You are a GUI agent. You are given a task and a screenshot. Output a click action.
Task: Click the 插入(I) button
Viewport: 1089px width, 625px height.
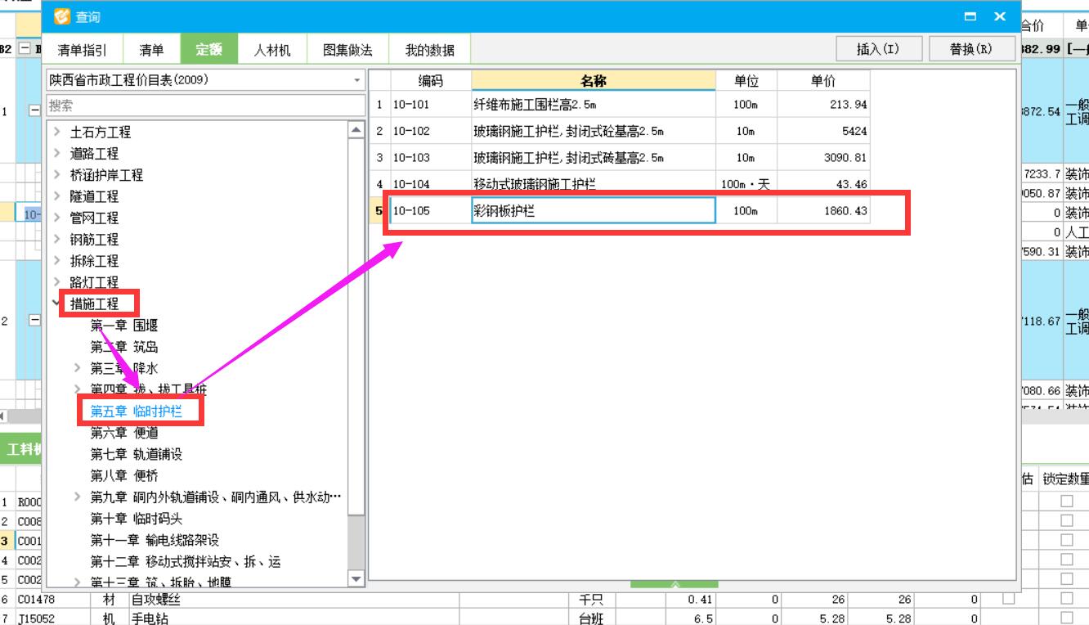click(x=879, y=49)
